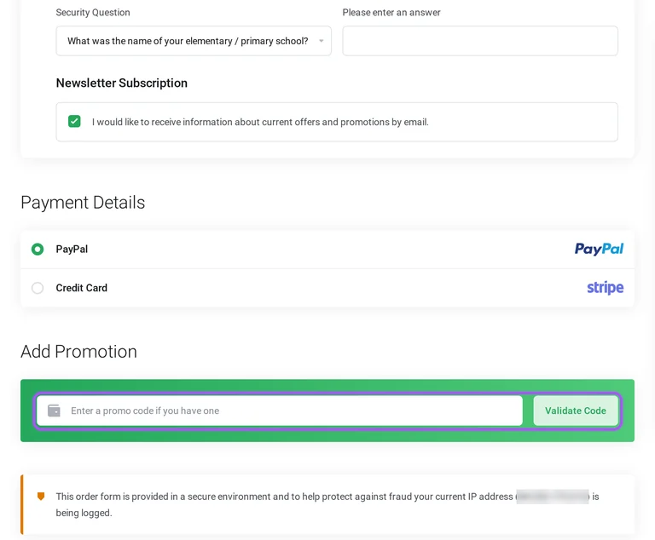Uncheck the newsletter subscription checkbox
The image size is (655, 540).
pos(74,122)
